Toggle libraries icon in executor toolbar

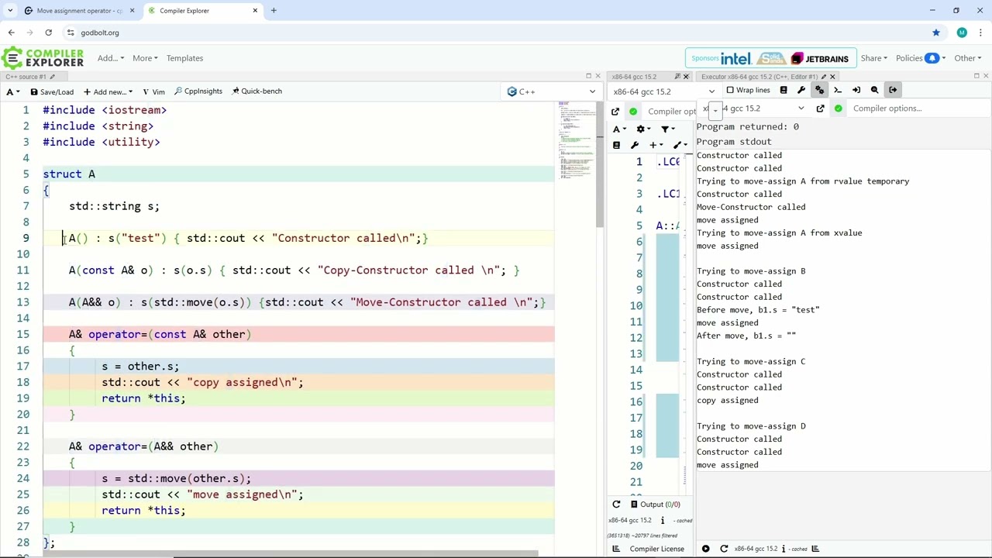click(784, 90)
